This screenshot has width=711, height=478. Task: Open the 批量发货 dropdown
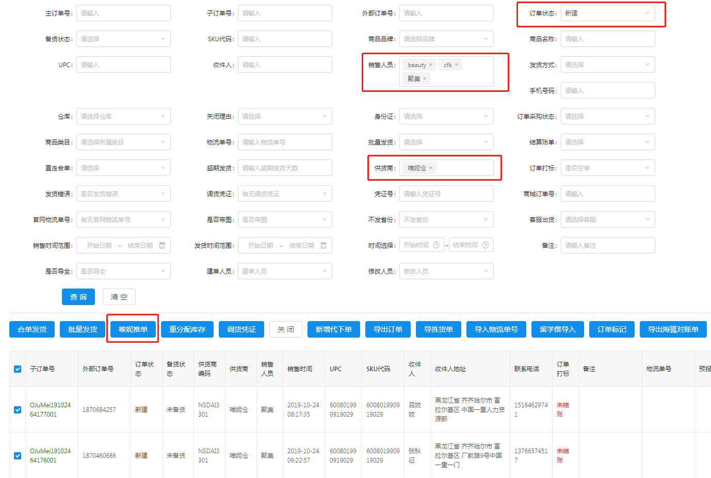446,142
